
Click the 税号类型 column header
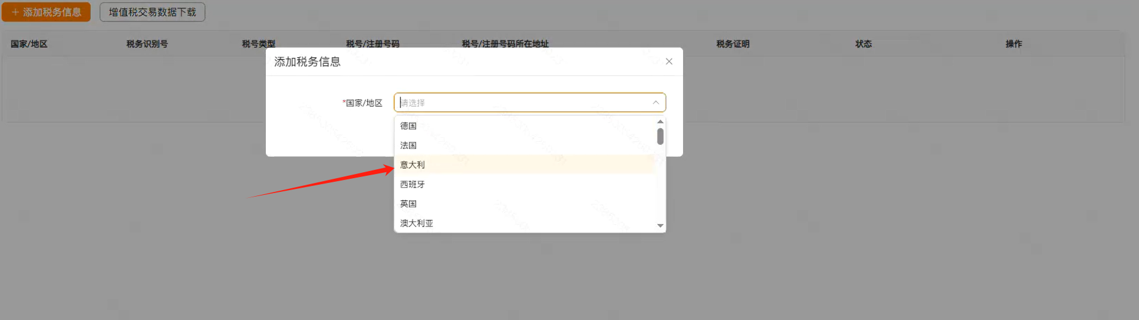tap(259, 44)
